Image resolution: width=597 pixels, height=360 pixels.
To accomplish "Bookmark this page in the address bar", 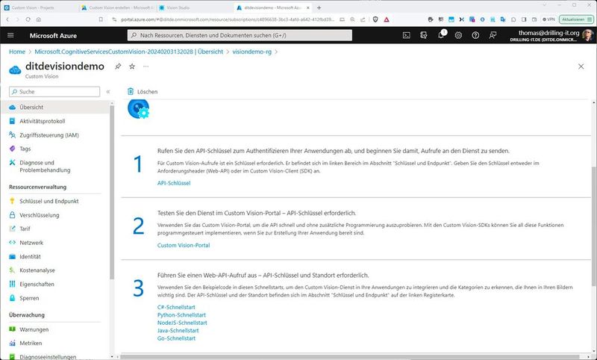I will pos(101,19).
